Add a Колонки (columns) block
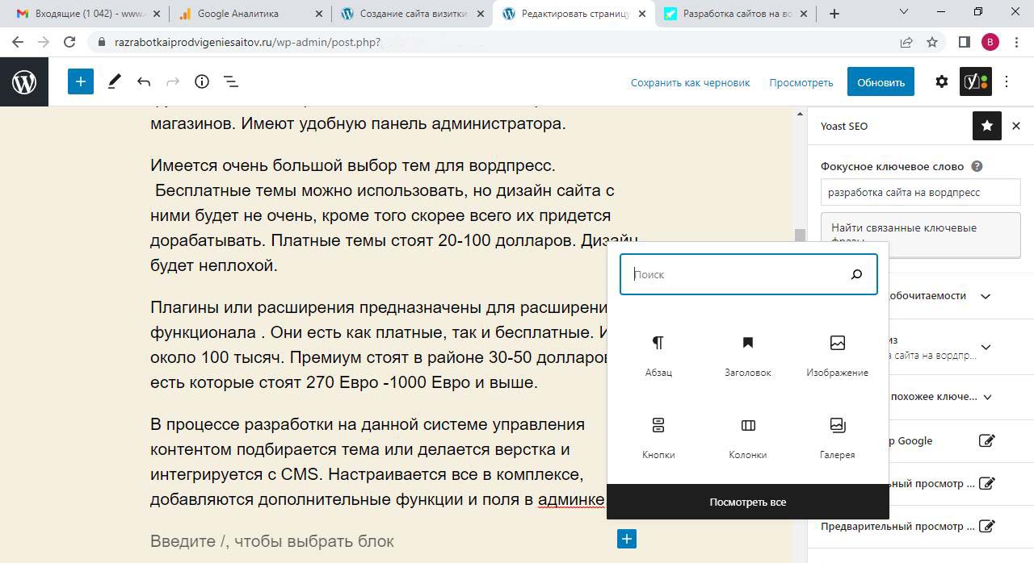 748,437
